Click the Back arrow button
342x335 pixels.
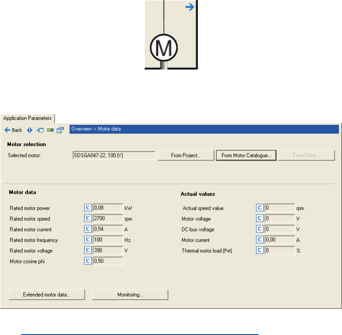13,130
